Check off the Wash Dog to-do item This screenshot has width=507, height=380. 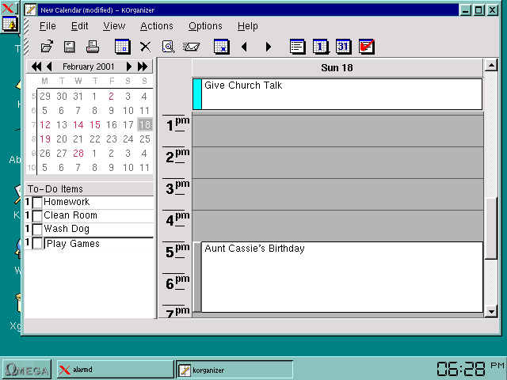coord(37,230)
